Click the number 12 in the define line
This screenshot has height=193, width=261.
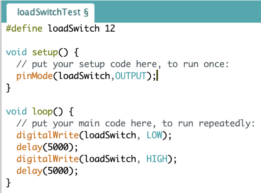(x=110, y=28)
